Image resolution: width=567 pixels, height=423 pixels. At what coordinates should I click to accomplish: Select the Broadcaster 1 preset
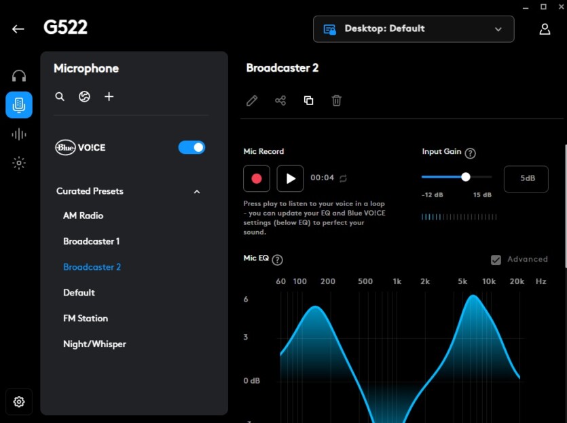click(91, 241)
